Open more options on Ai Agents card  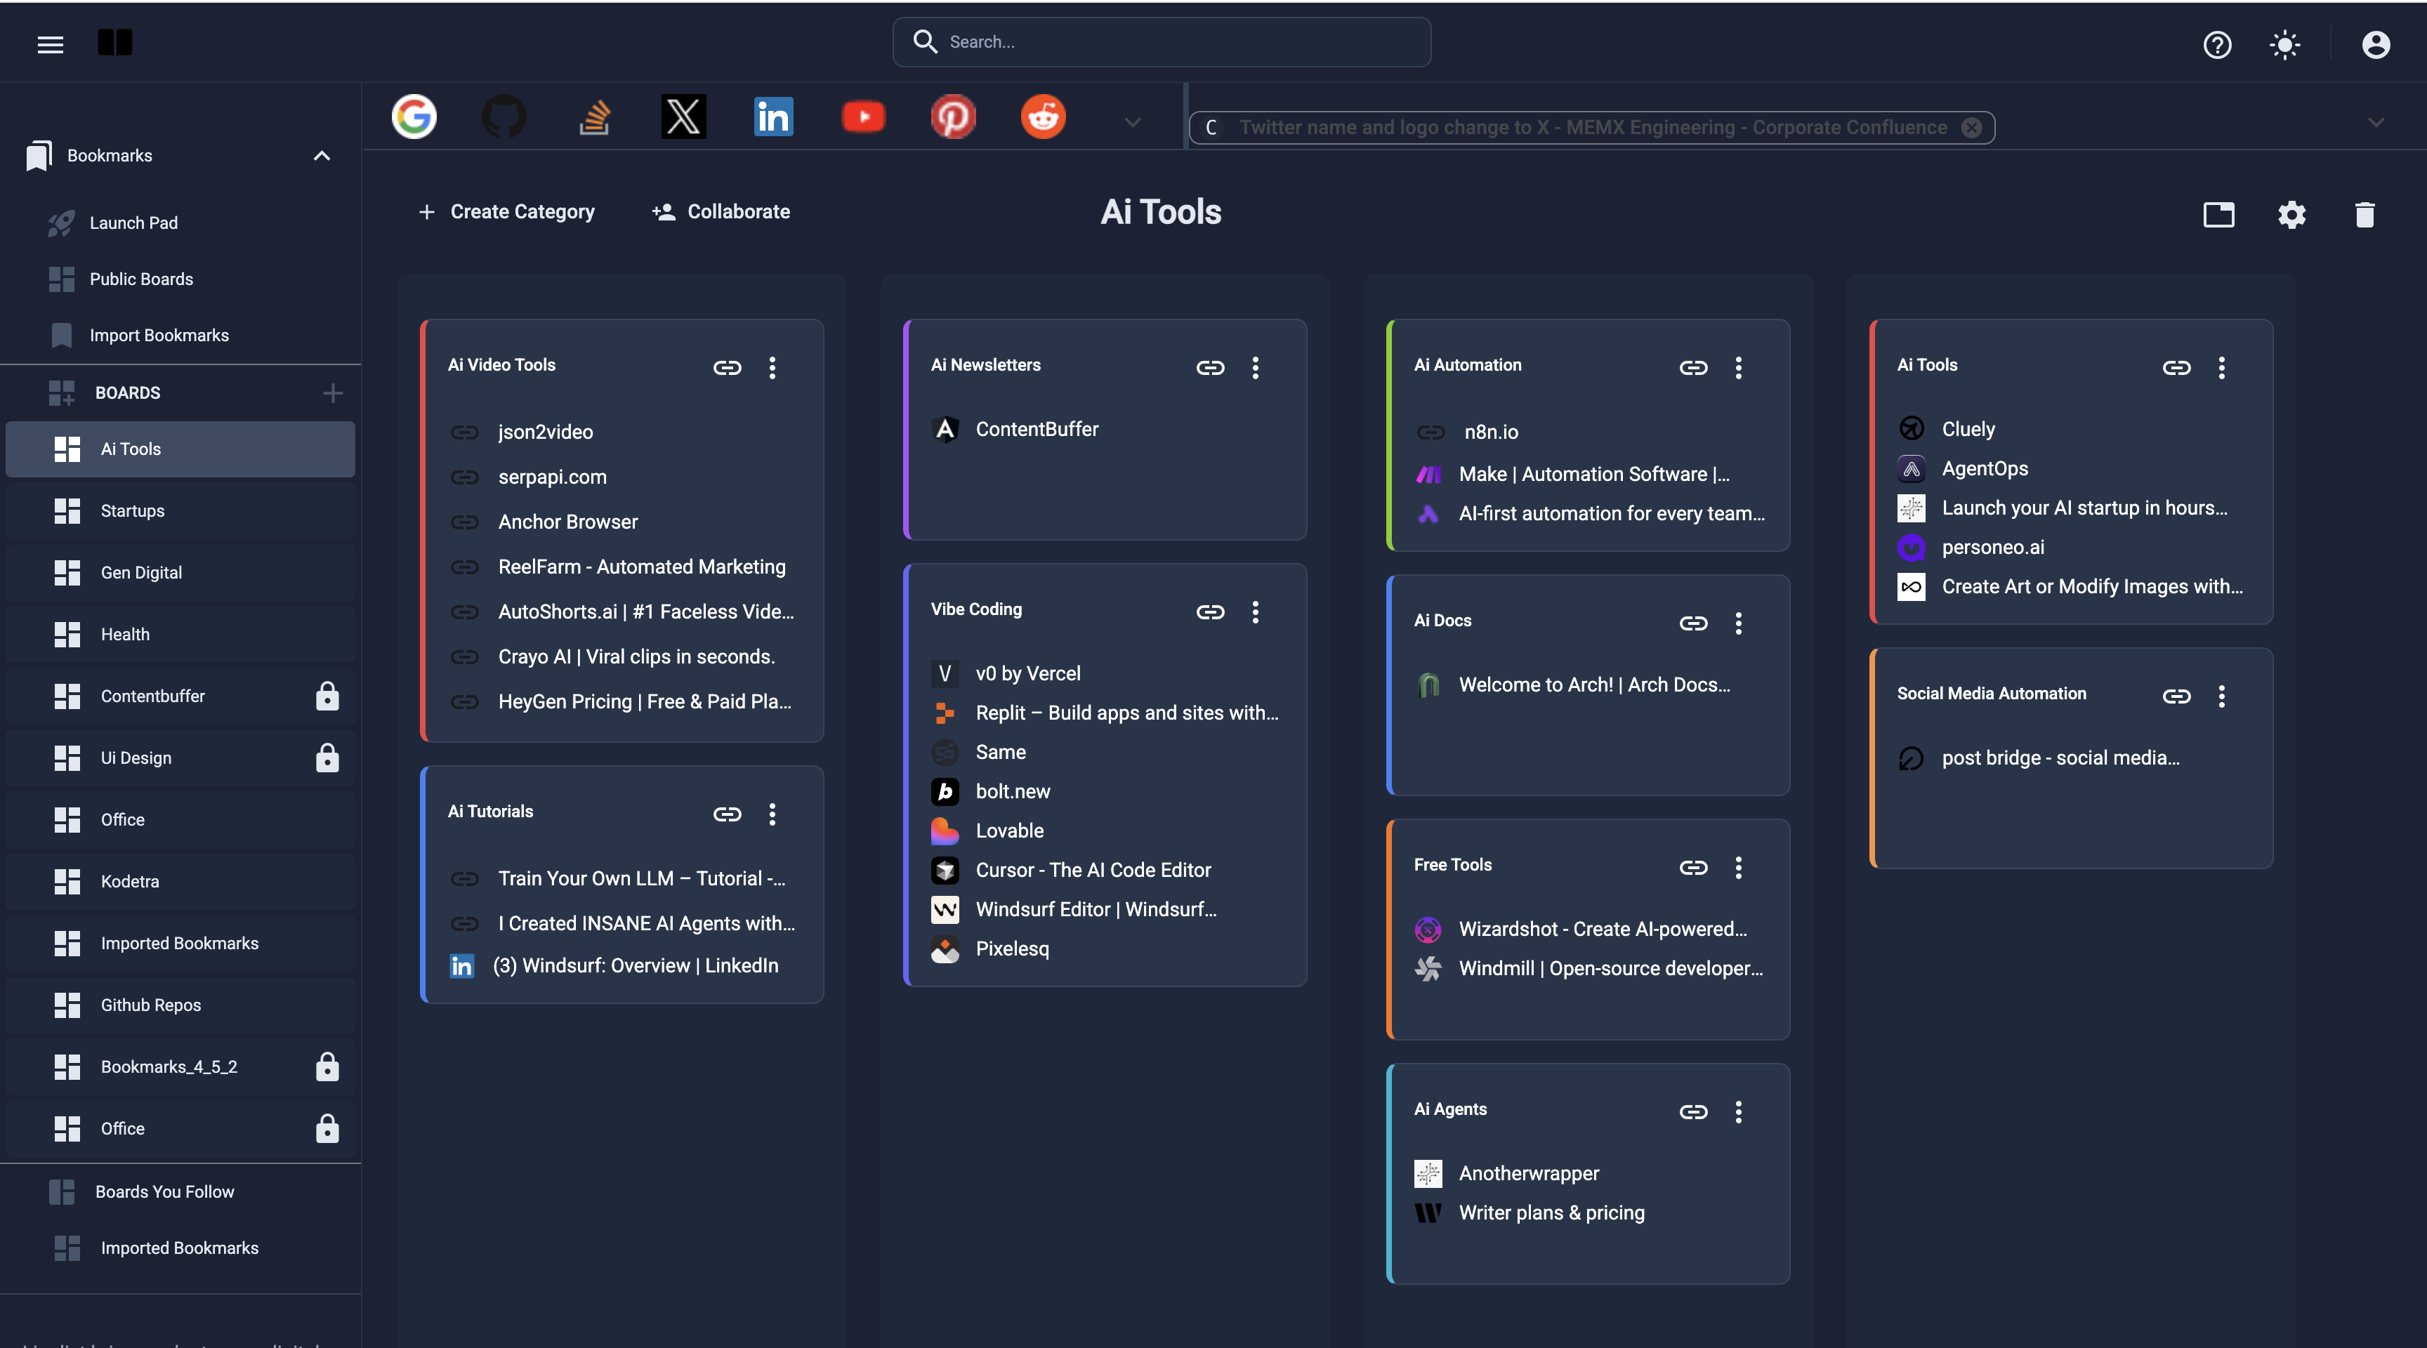tap(1738, 1111)
